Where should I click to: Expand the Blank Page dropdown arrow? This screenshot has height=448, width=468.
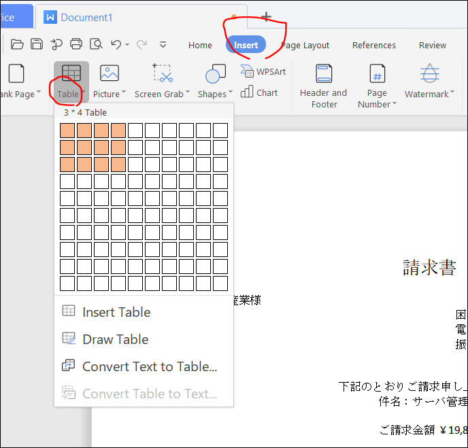(39, 92)
